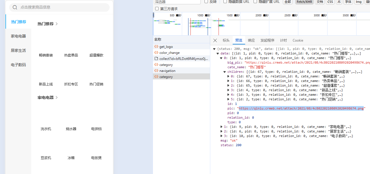Open the 计时 tab

283,40
